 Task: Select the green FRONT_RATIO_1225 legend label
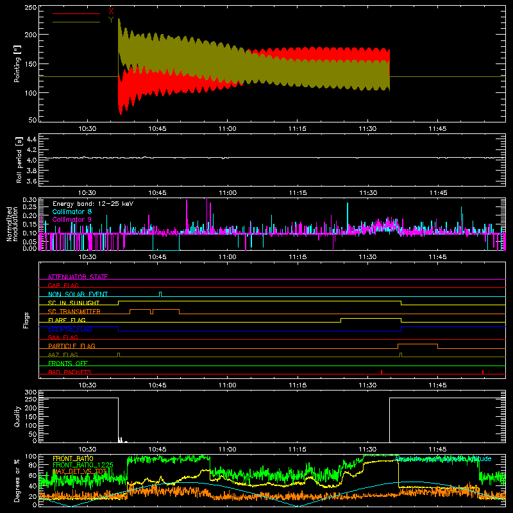coord(83,465)
